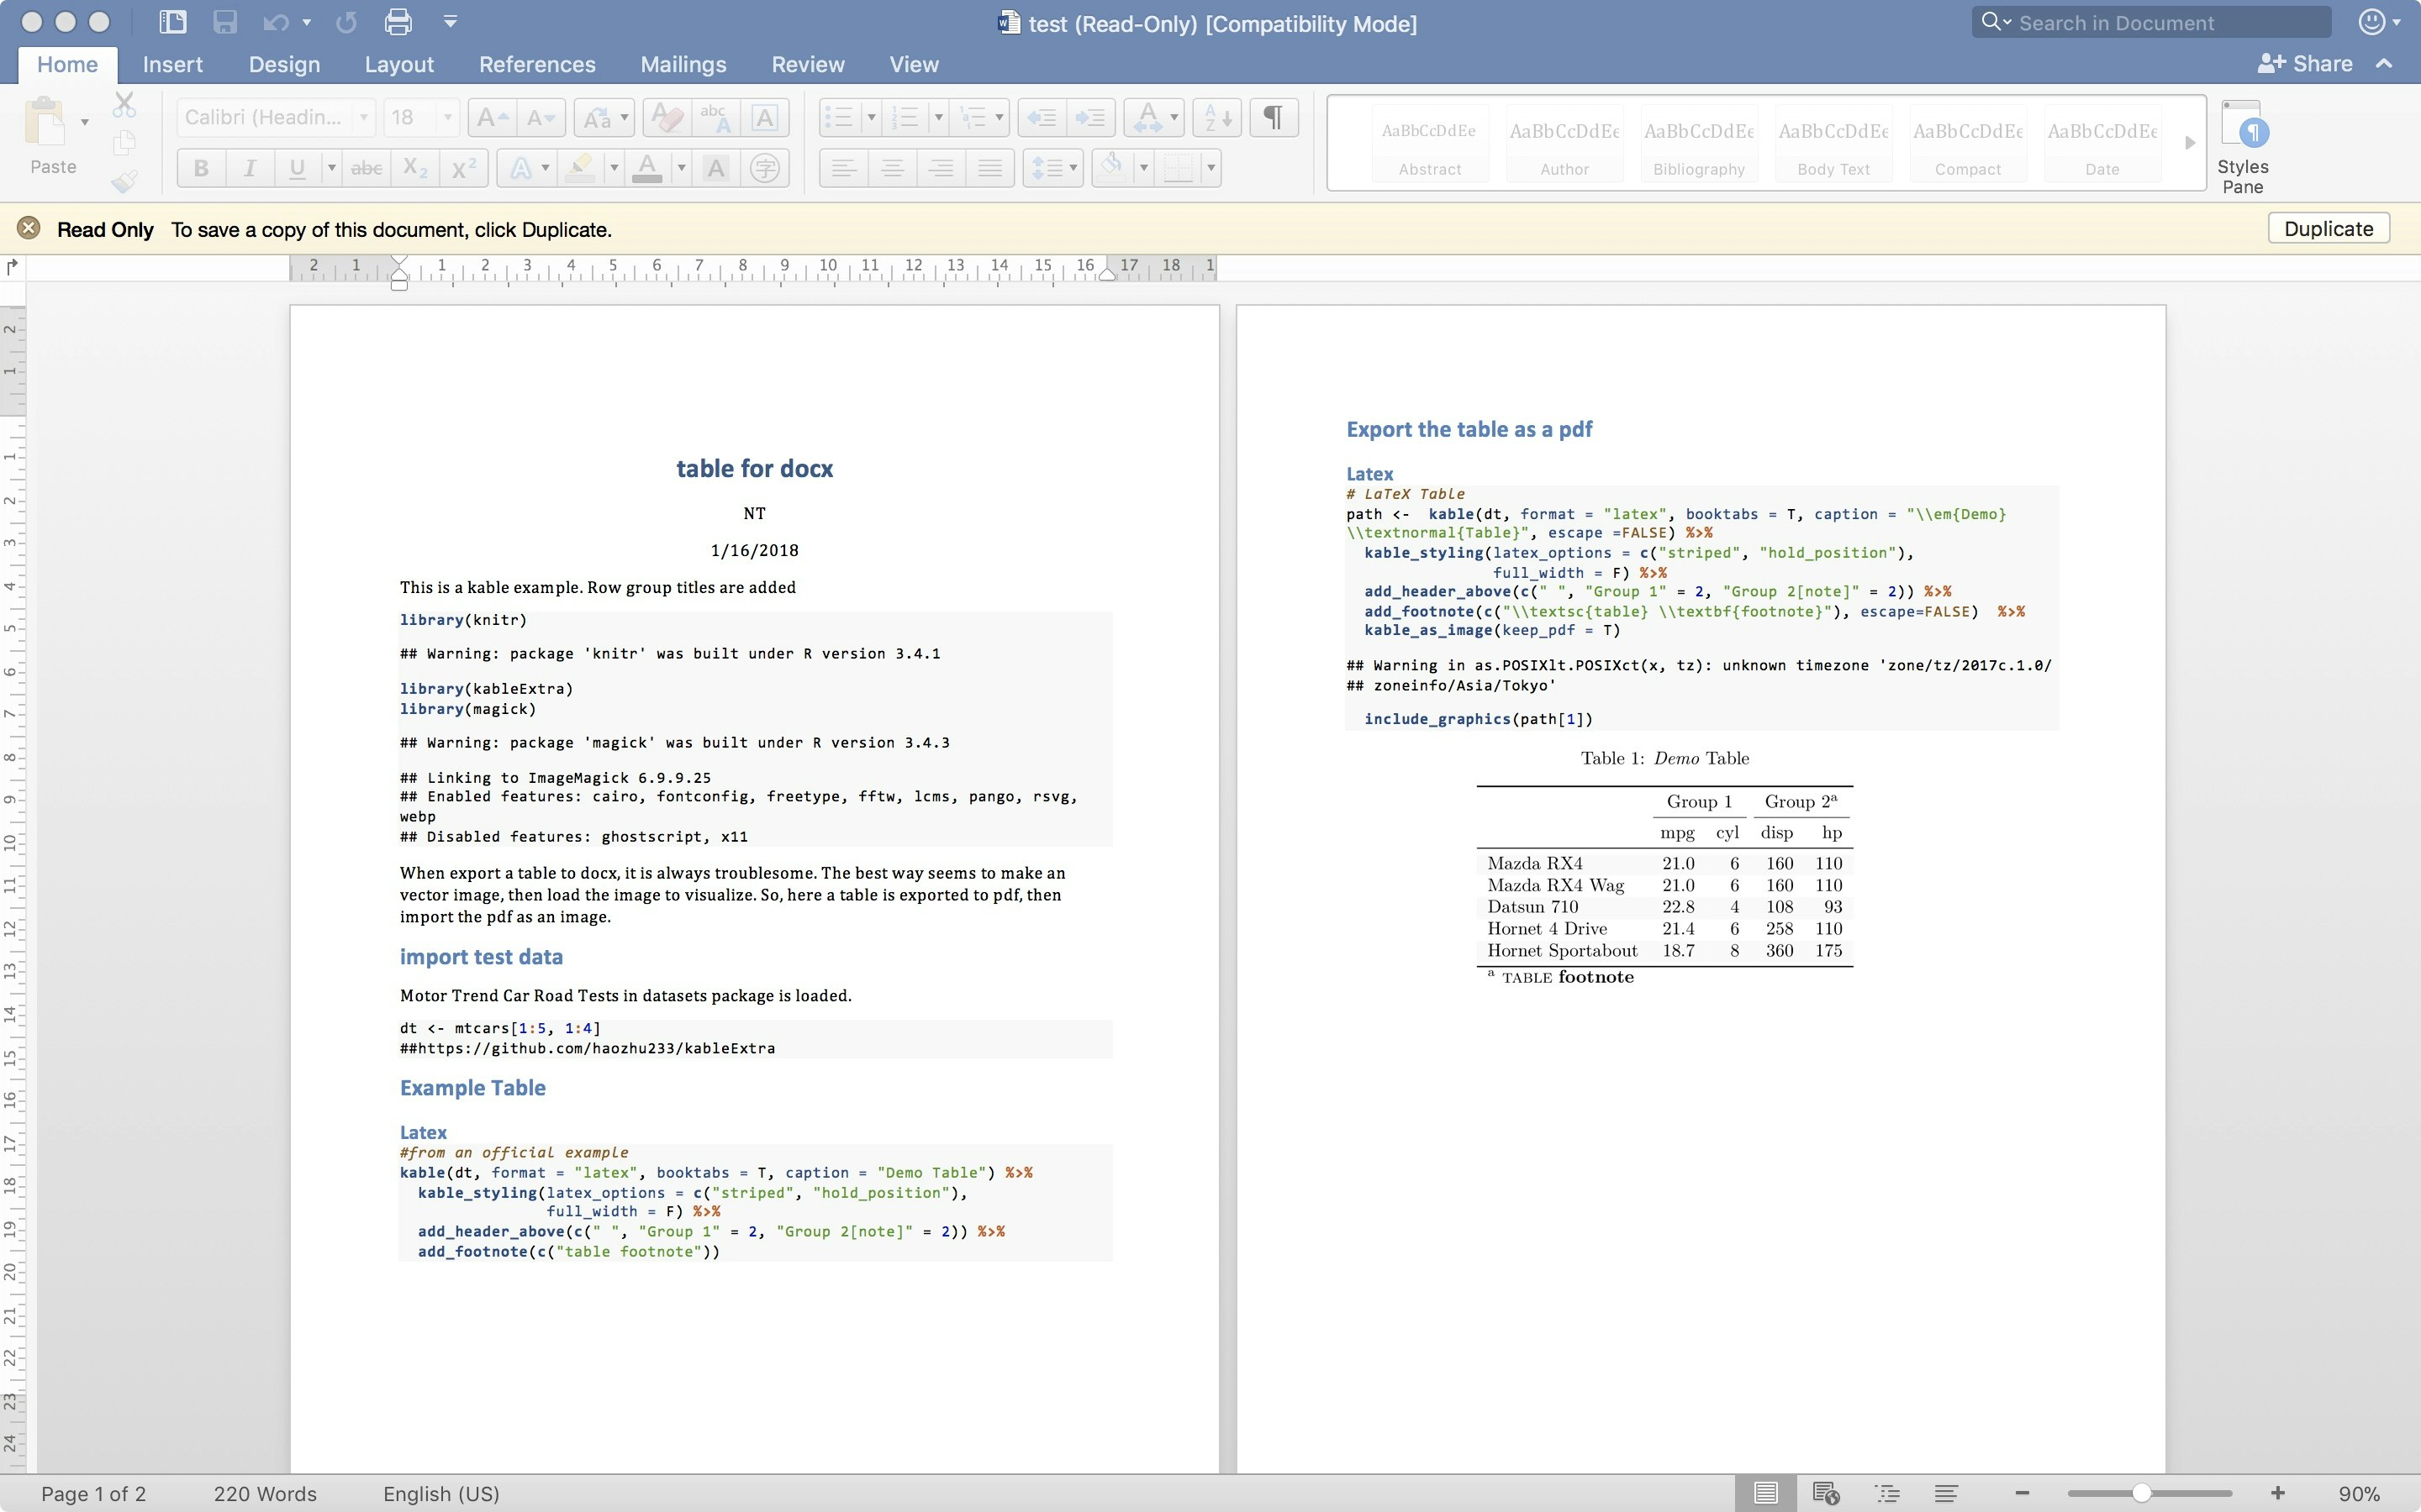Viewport: 2421px width, 1512px height.
Task: Click the Enclose Characters circle icon
Action: tap(764, 168)
